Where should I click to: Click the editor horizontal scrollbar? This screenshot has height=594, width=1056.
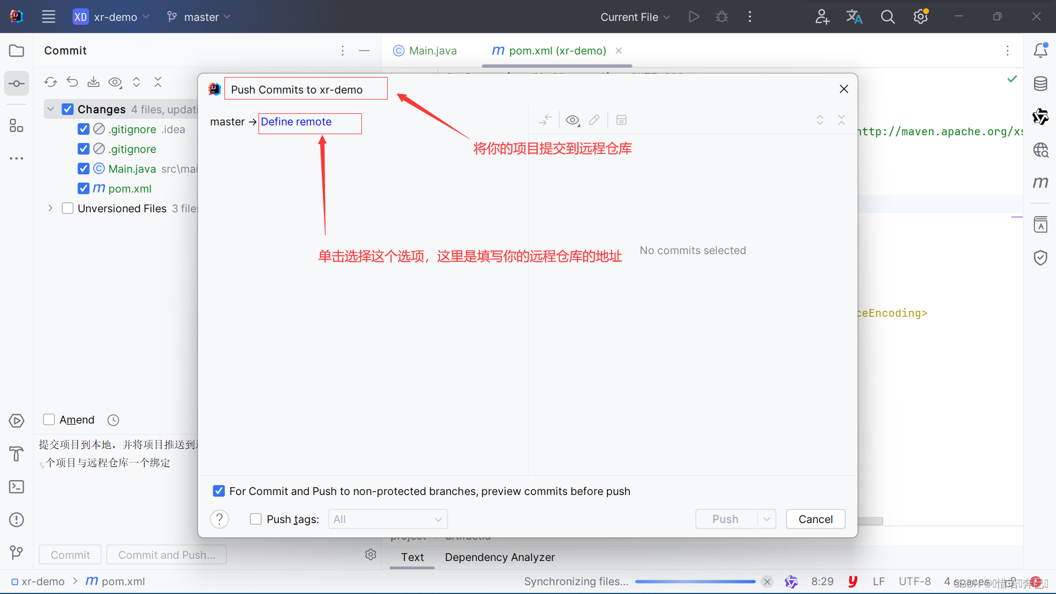pos(870,521)
